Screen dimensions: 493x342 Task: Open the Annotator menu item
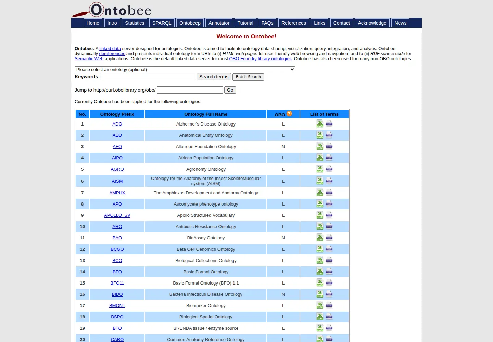click(x=219, y=23)
